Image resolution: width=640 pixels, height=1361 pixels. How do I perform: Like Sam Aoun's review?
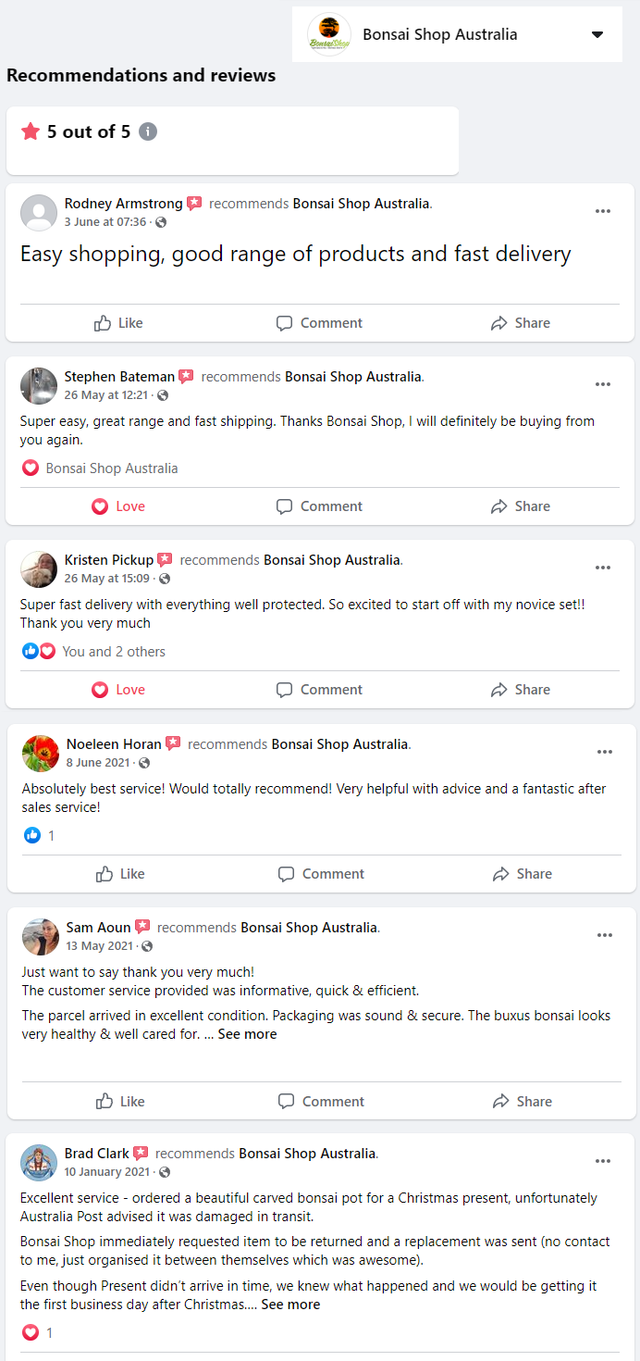pos(119,1101)
